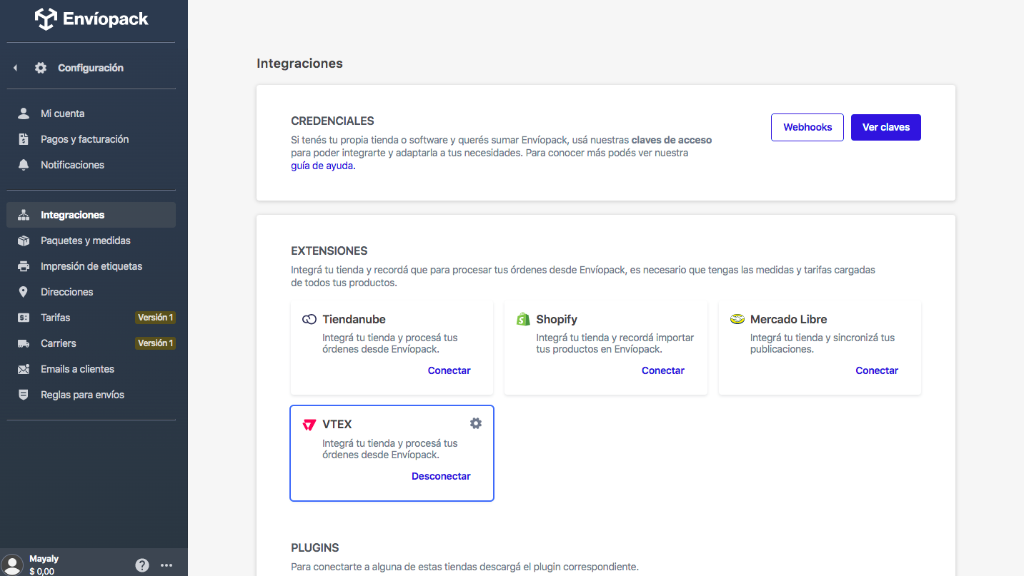Click the Integraciones page title
Viewport: 1024px width, 576px height.
click(299, 64)
